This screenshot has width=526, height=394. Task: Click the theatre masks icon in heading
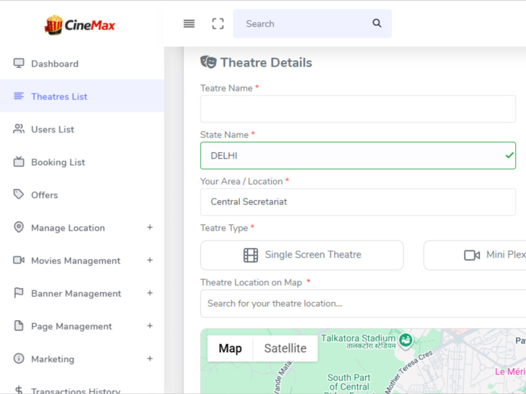(208, 62)
